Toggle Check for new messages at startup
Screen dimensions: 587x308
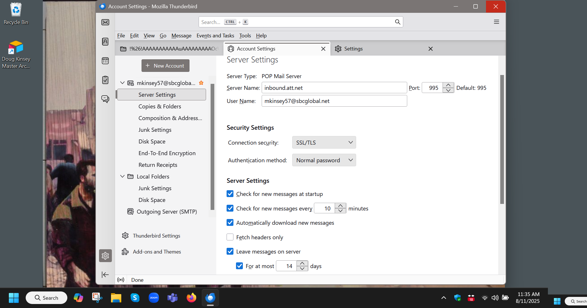[230, 194]
